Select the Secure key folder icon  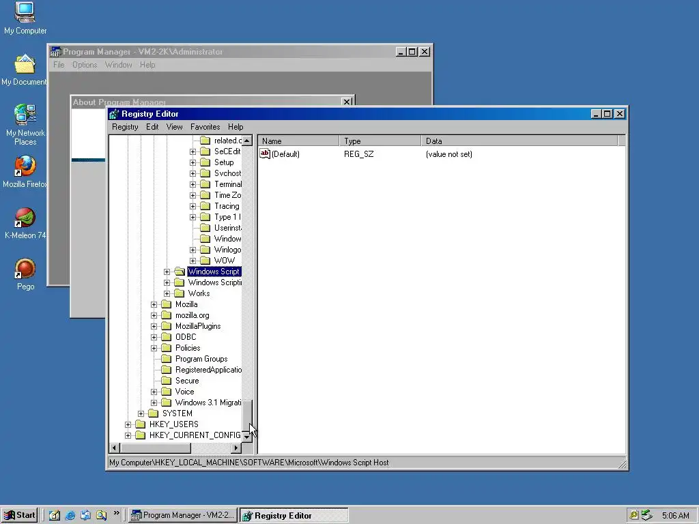[167, 381]
